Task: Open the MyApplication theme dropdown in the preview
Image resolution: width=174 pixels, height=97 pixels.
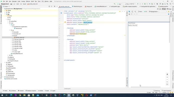Action: pos(154,12)
